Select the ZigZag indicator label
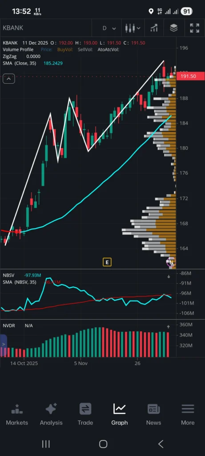The image size is (205, 456). (x=10, y=57)
